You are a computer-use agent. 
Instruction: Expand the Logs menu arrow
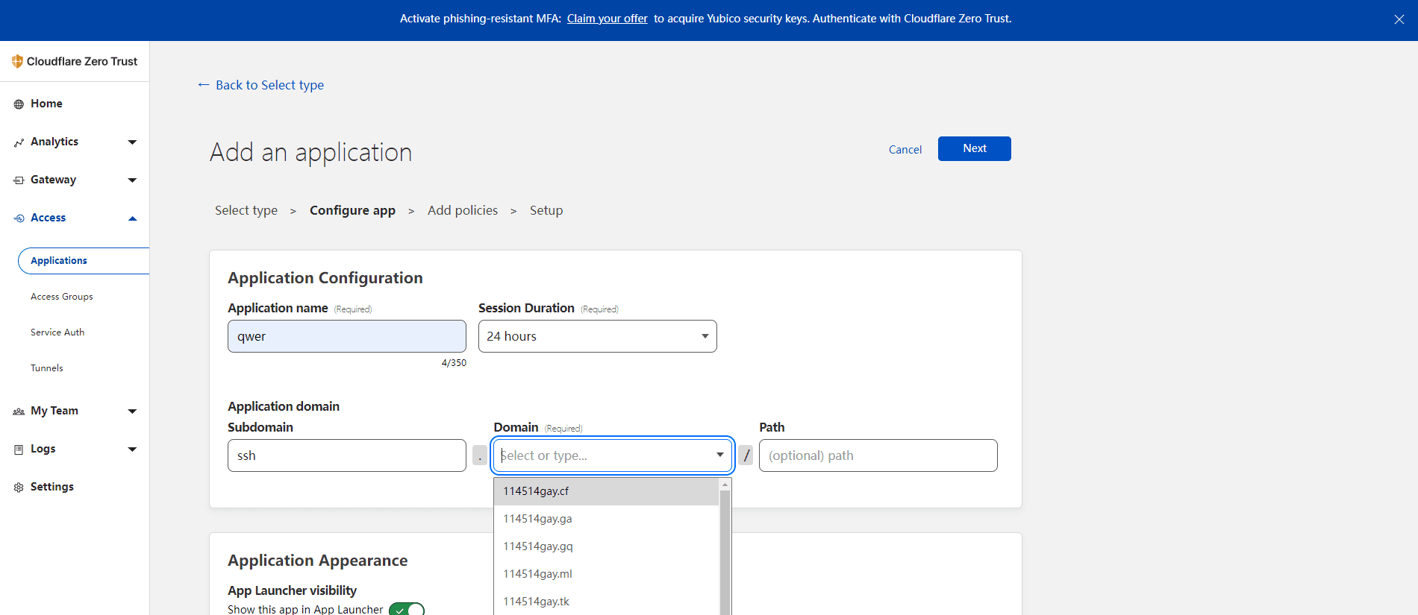(x=132, y=450)
